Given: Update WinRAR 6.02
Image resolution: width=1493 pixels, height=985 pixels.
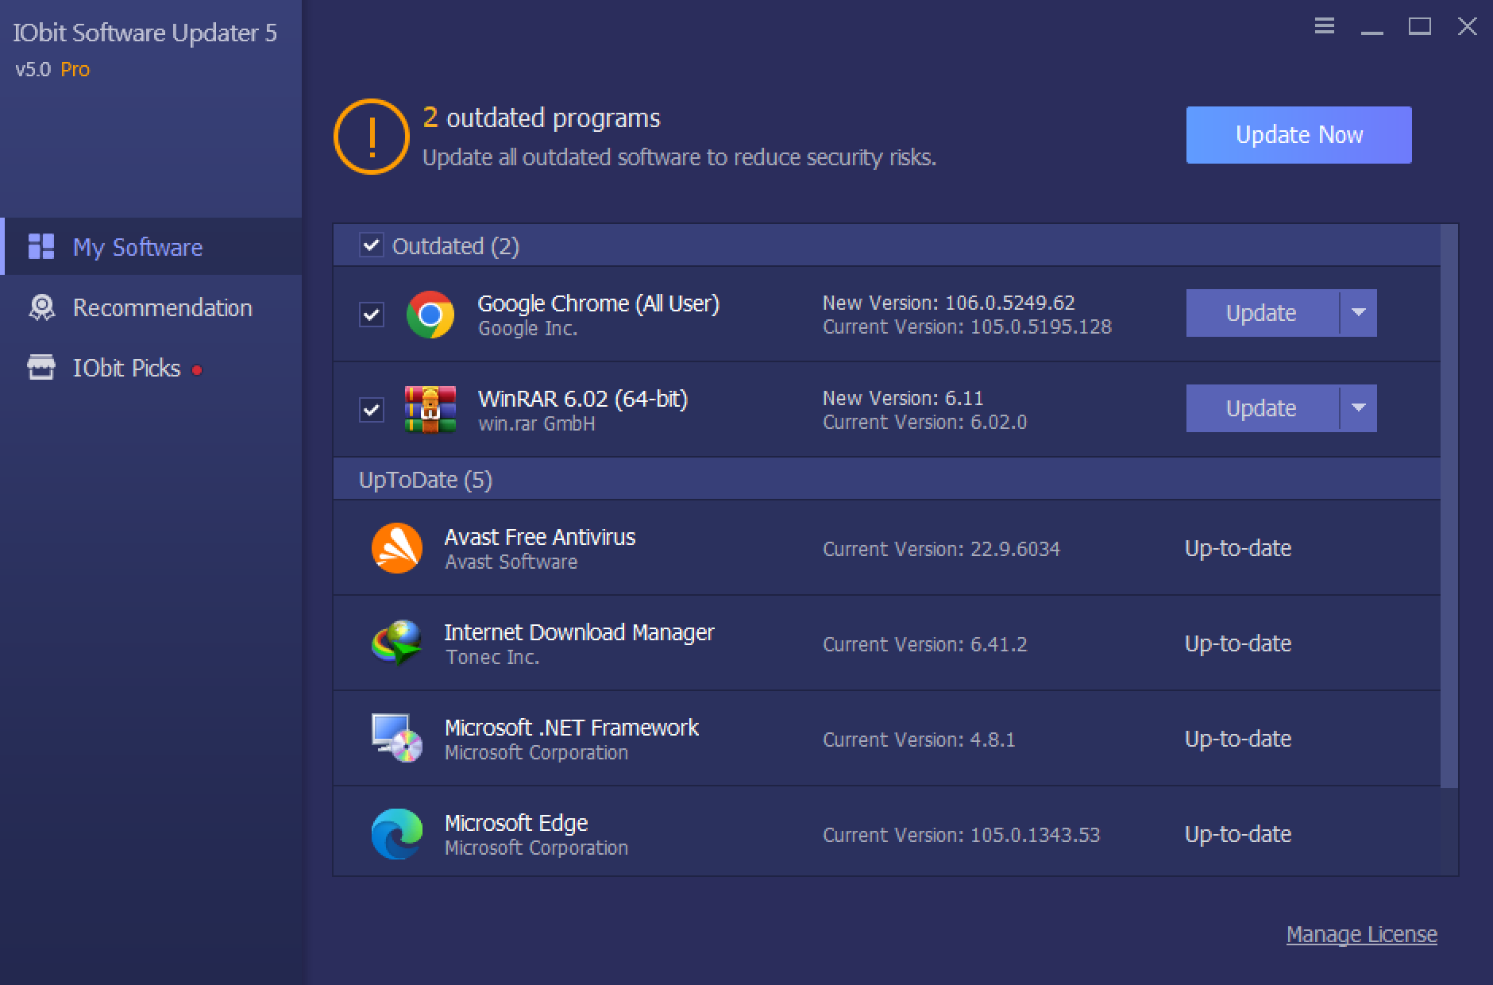Looking at the screenshot, I should click(x=1262, y=408).
